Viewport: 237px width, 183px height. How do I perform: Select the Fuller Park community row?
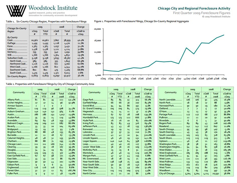tap(42, 173)
